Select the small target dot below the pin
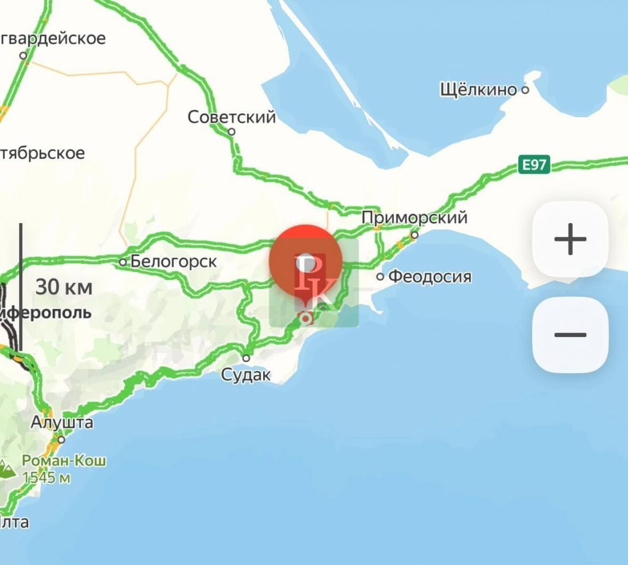This screenshot has width=628, height=565. point(307,319)
